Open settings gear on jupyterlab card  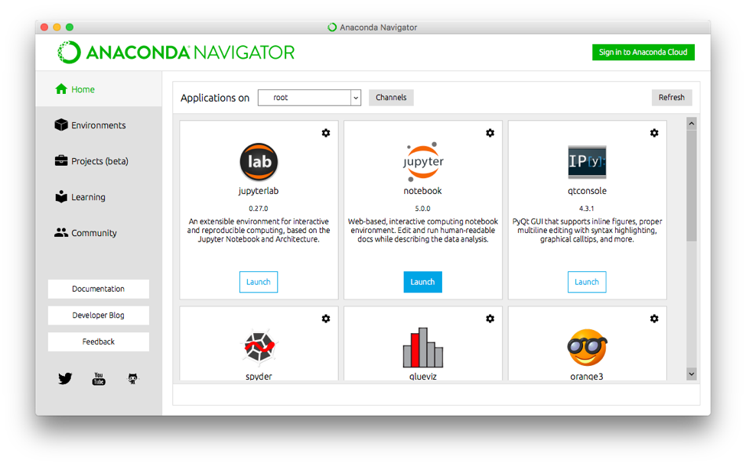(326, 133)
